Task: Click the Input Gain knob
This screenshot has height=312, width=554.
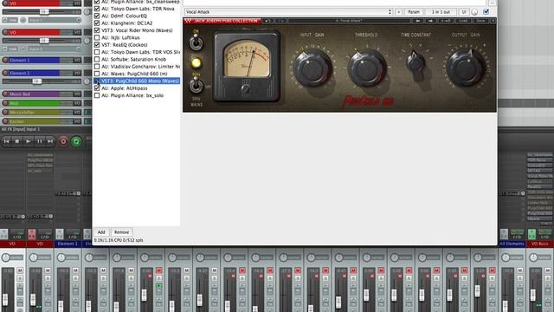Action: pyautogui.click(x=312, y=68)
